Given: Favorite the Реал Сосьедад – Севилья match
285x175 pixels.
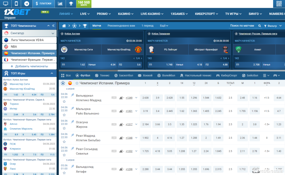Looking at the screenshot, I should [x=64, y=155].
